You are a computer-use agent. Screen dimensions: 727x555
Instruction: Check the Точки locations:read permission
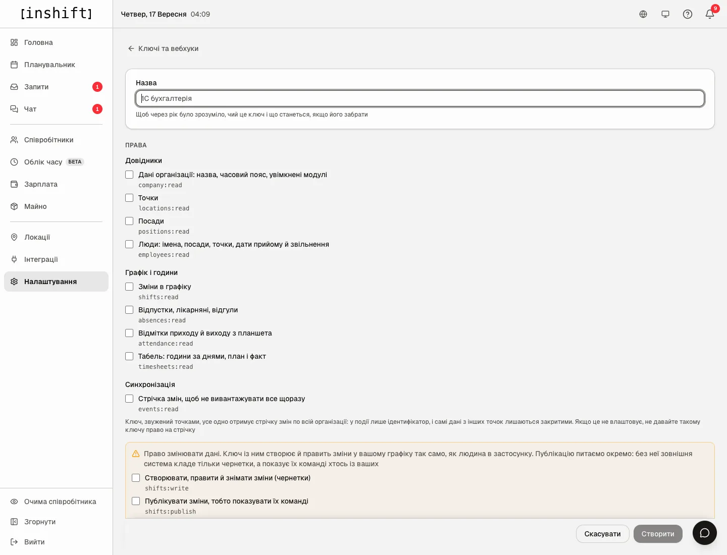point(129,198)
